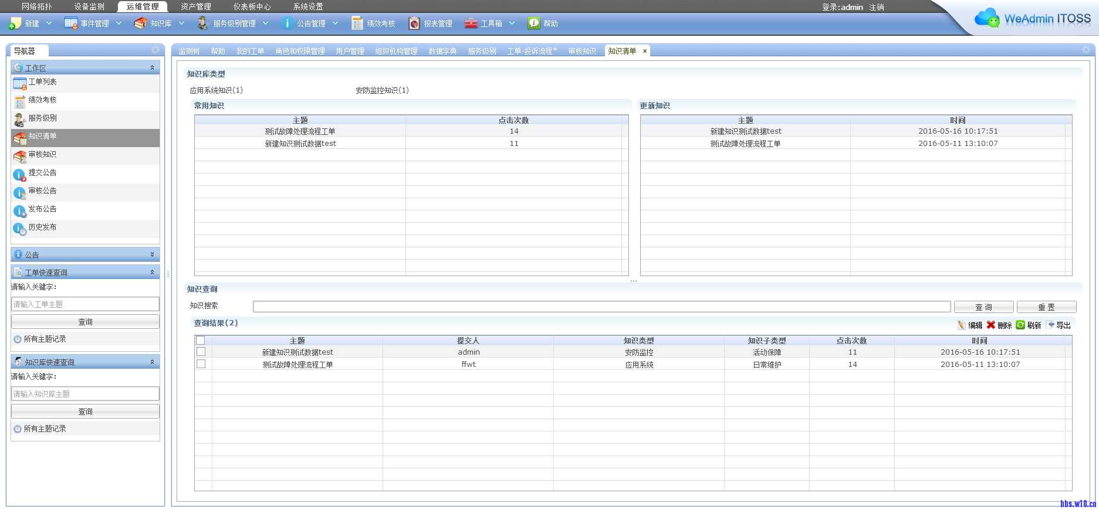The height and width of the screenshot is (510, 1099).
Task: Check the box for 新建知识测试数据test row
Action: [201, 352]
